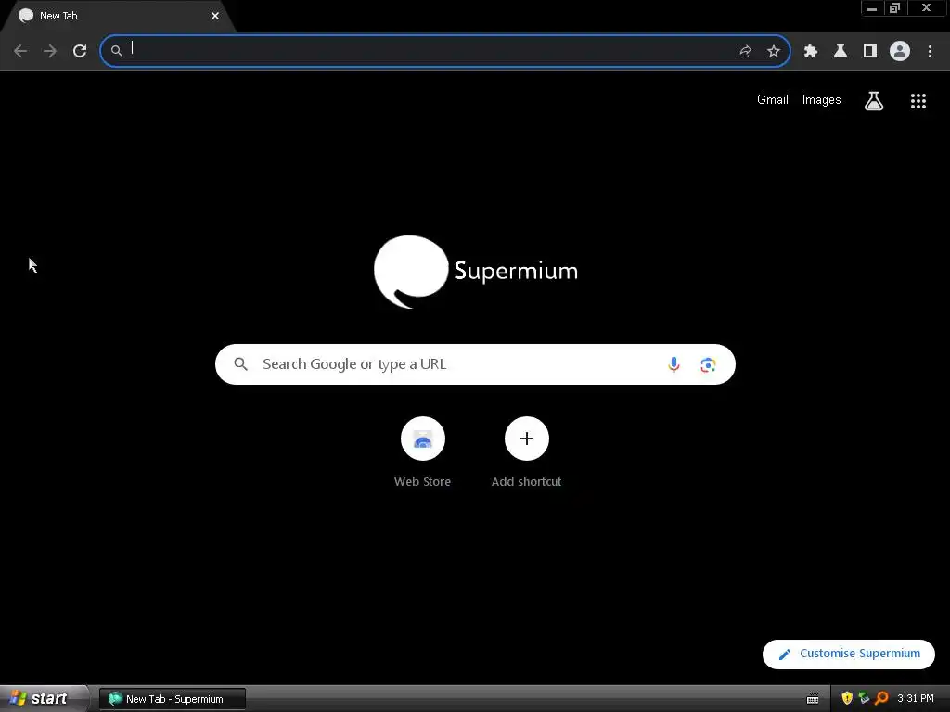Open the Google apps grid

pos(918,101)
